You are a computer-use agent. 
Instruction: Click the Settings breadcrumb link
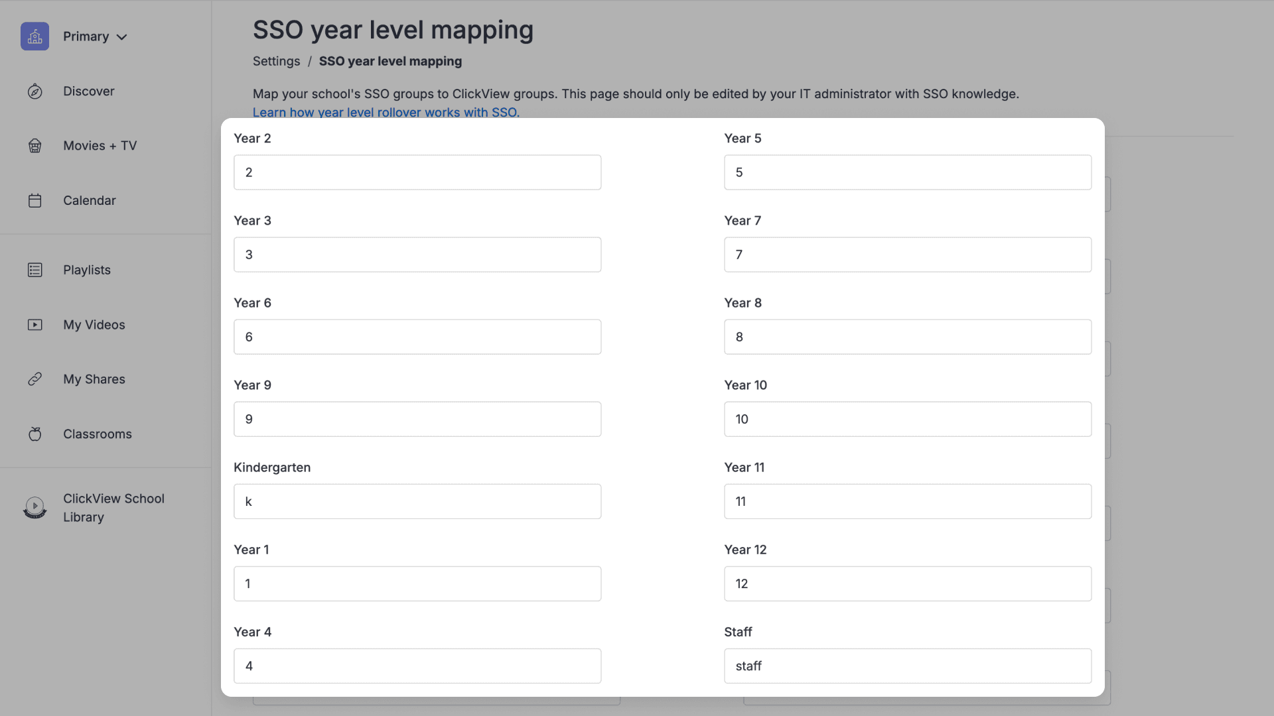pyautogui.click(x=276, y=61)
